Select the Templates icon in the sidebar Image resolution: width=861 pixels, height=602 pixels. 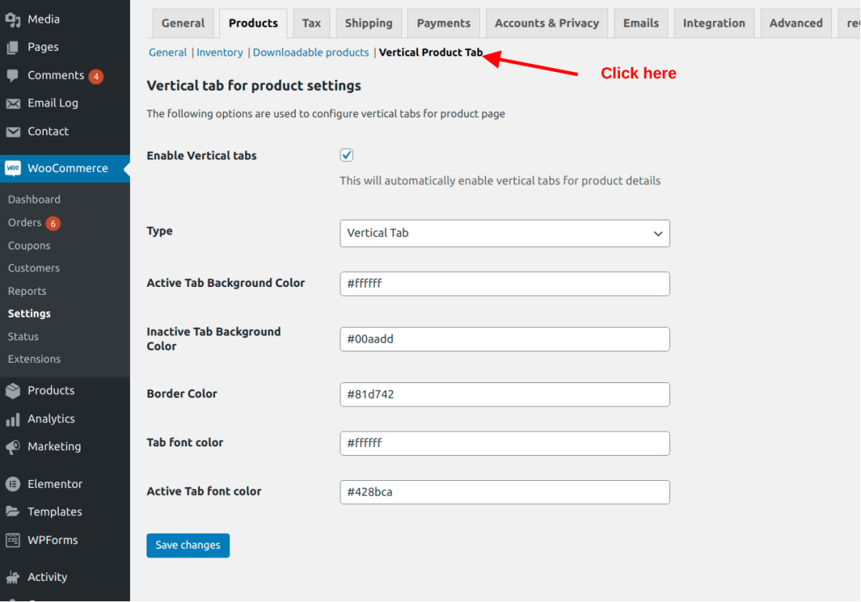(x=14, y=511)
